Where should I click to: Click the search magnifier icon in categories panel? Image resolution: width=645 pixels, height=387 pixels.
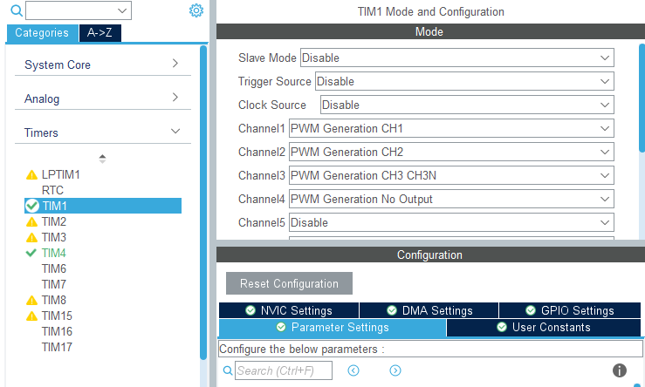point(16,10)
